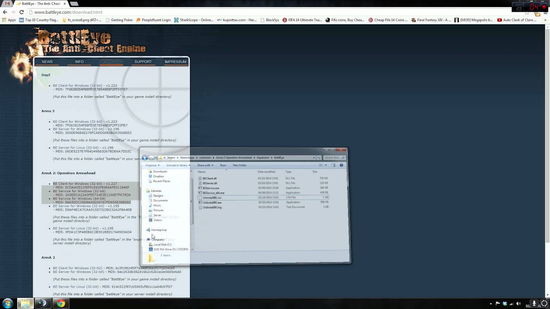This screenshot has width=550, height=309.
Task: Select the Videos library
Action: [156, 220]
